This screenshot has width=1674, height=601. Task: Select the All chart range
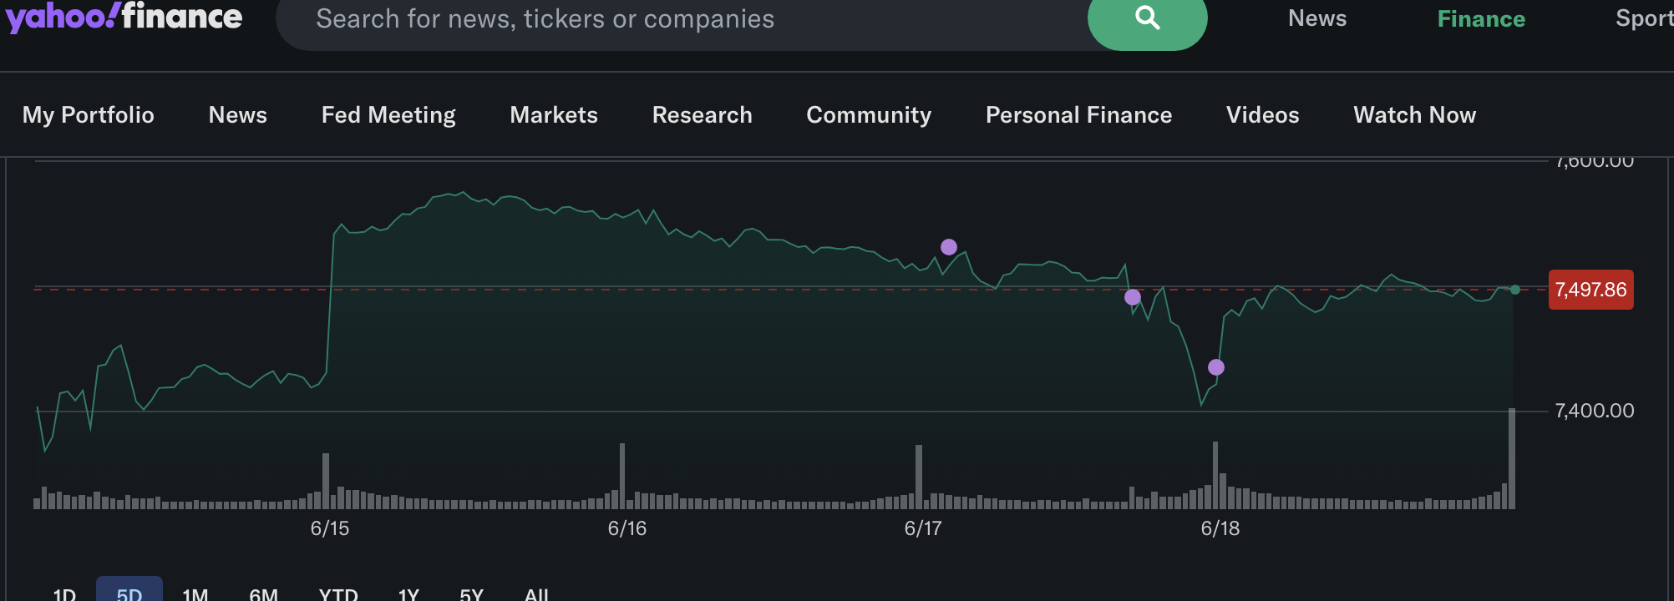[536, 594]
